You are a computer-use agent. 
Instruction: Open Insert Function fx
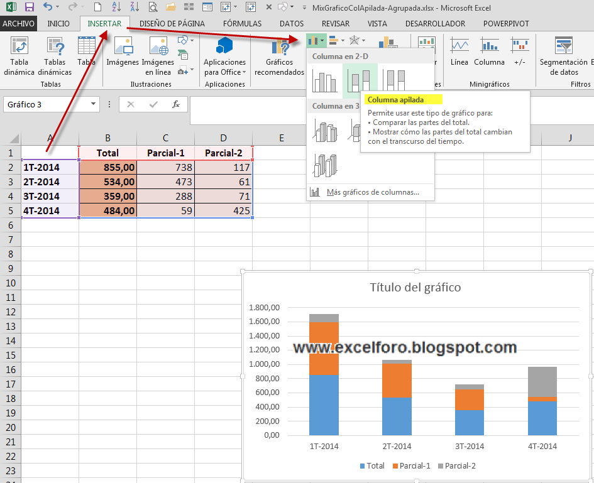pos(176,104)
